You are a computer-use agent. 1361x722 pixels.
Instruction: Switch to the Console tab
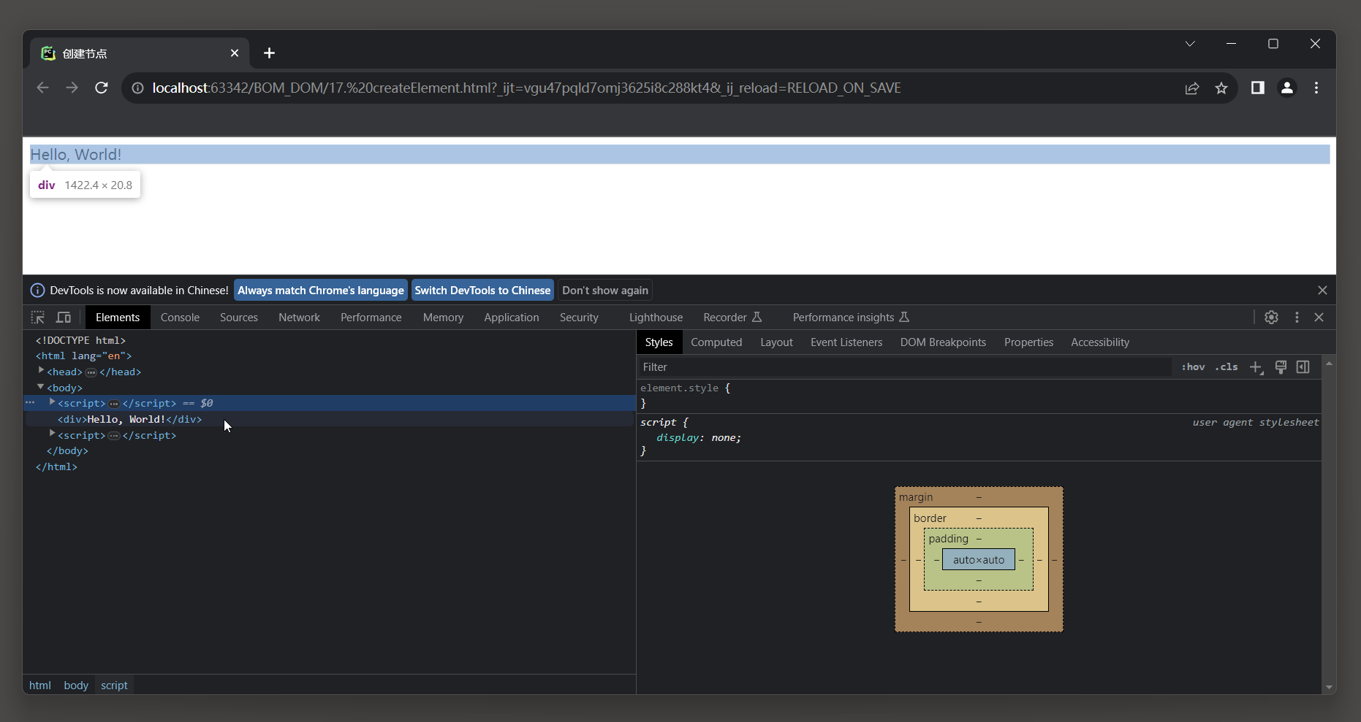(180, 318)
